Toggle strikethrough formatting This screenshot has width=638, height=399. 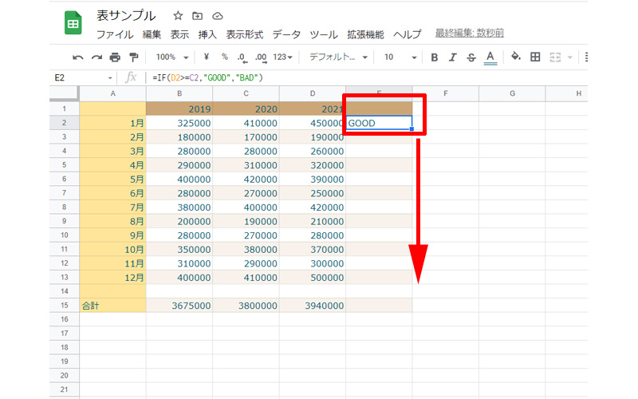pos(471,57)
